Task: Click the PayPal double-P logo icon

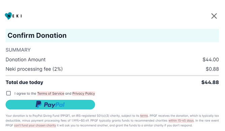Action: click(38, 104)
